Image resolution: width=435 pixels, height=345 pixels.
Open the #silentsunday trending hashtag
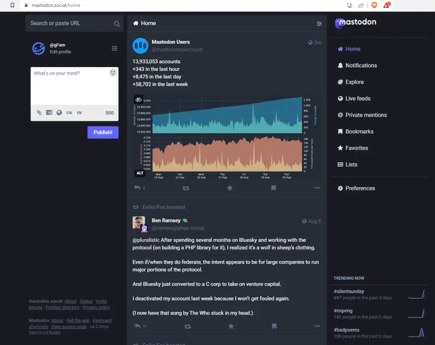(x=349, y=291)
